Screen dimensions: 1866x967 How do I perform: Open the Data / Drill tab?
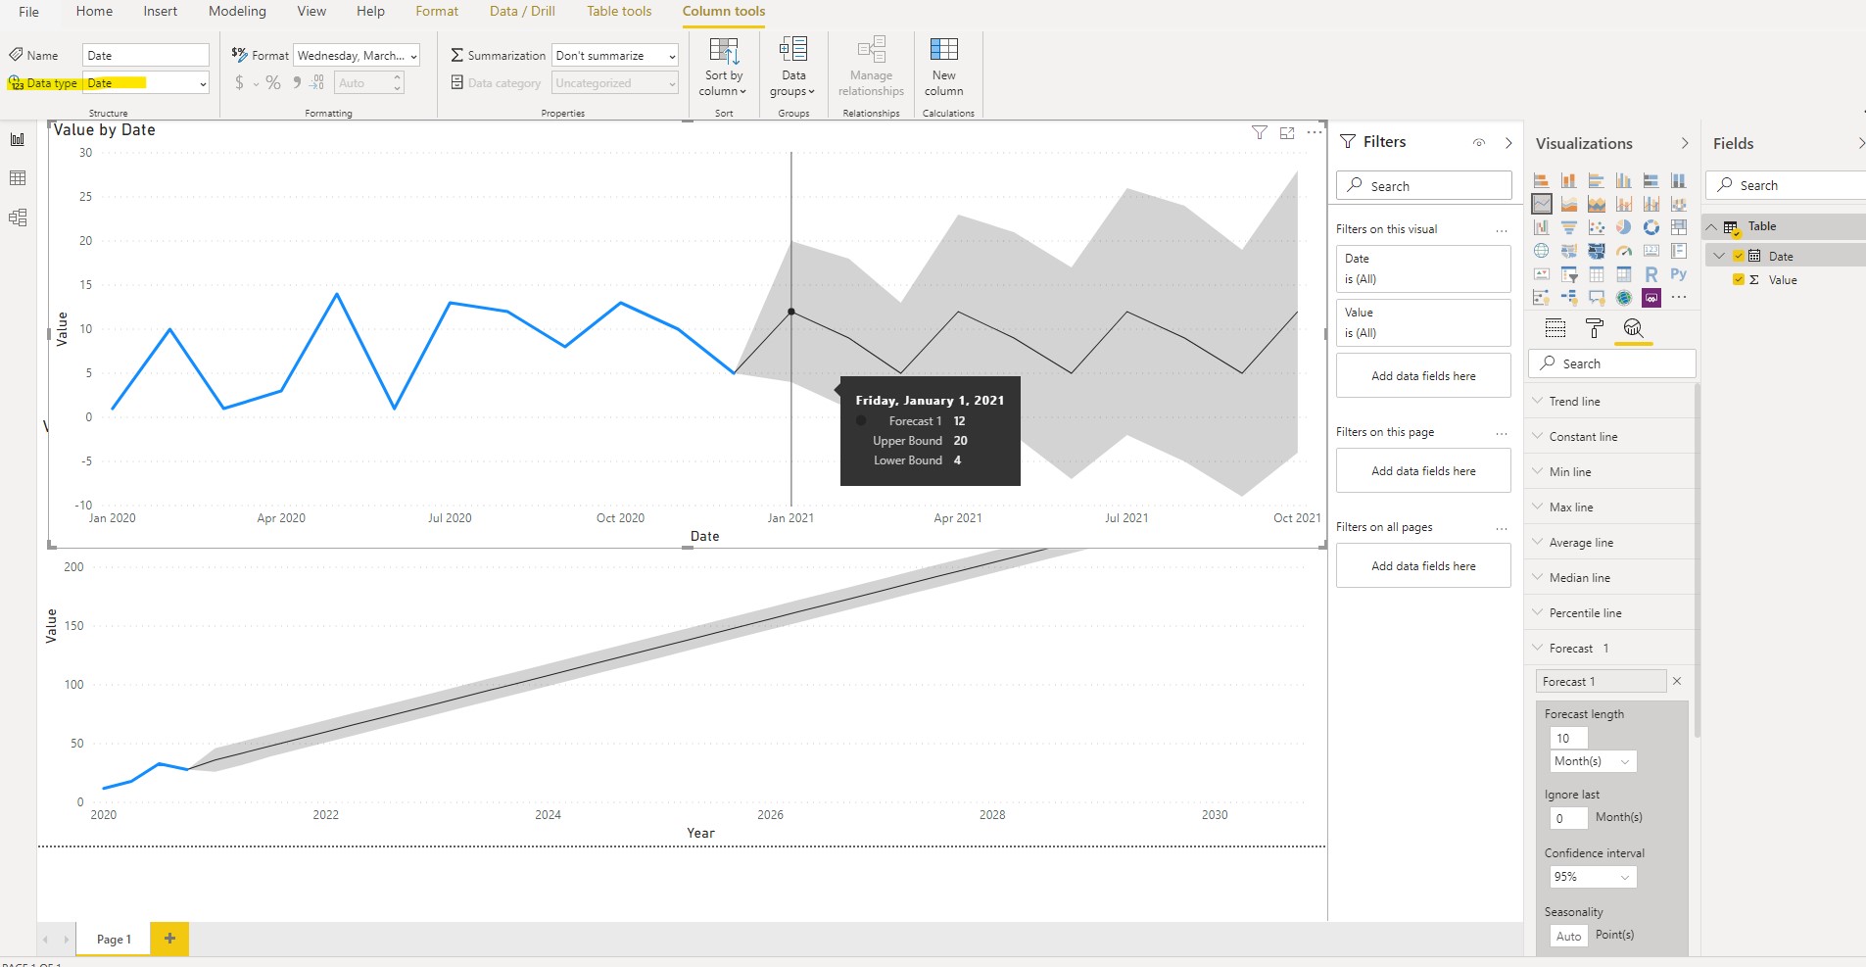pos(522,12)
